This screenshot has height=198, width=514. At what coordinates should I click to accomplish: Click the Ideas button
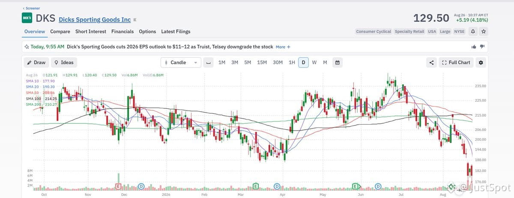(x=64, y=62)
